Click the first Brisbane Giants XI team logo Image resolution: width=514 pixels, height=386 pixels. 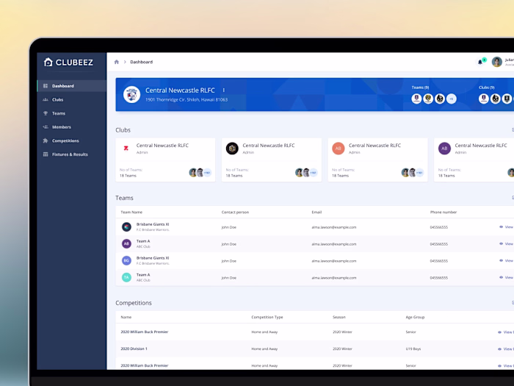pos(126,226)
